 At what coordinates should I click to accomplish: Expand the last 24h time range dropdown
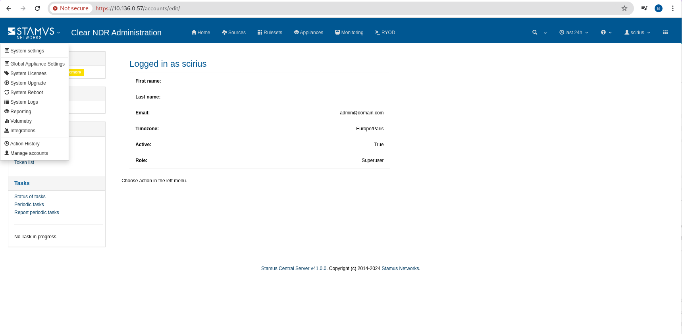574,33
